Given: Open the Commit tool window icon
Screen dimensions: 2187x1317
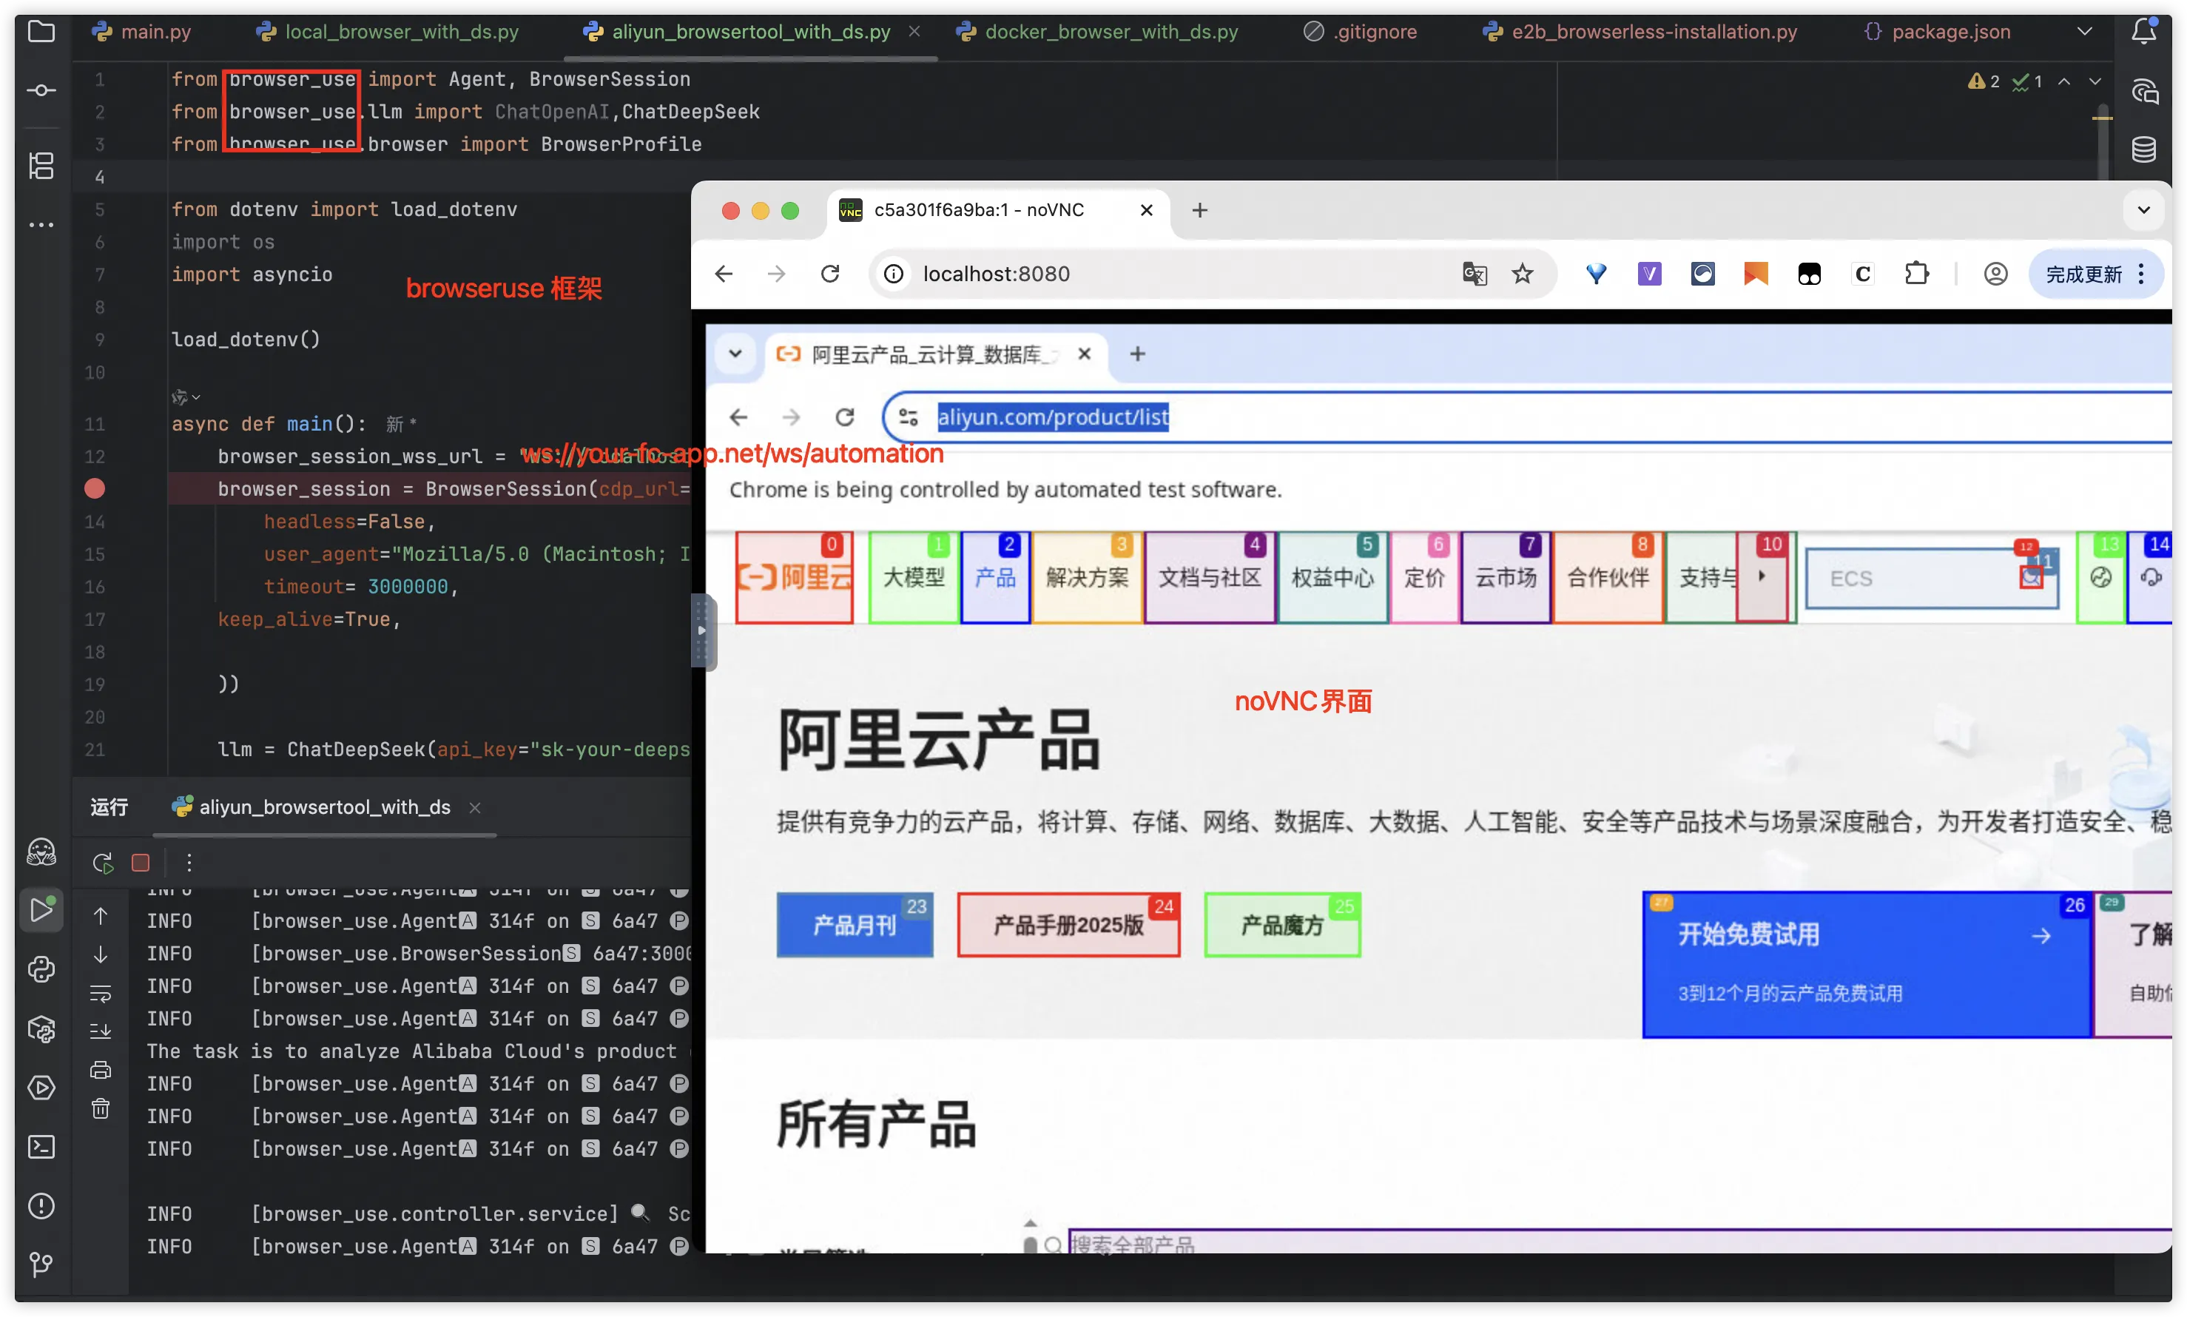Looking at the screenshot, I should [x=41, y=90].
